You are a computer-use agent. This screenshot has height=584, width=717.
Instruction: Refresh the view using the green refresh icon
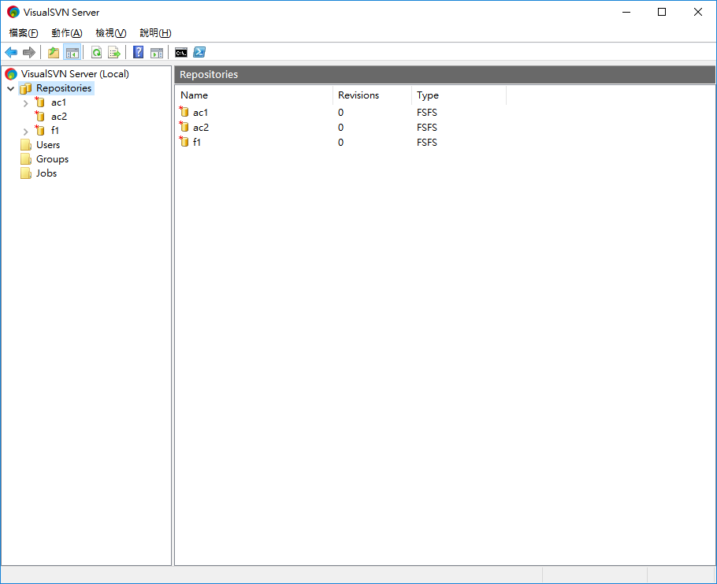click(96, 53)
